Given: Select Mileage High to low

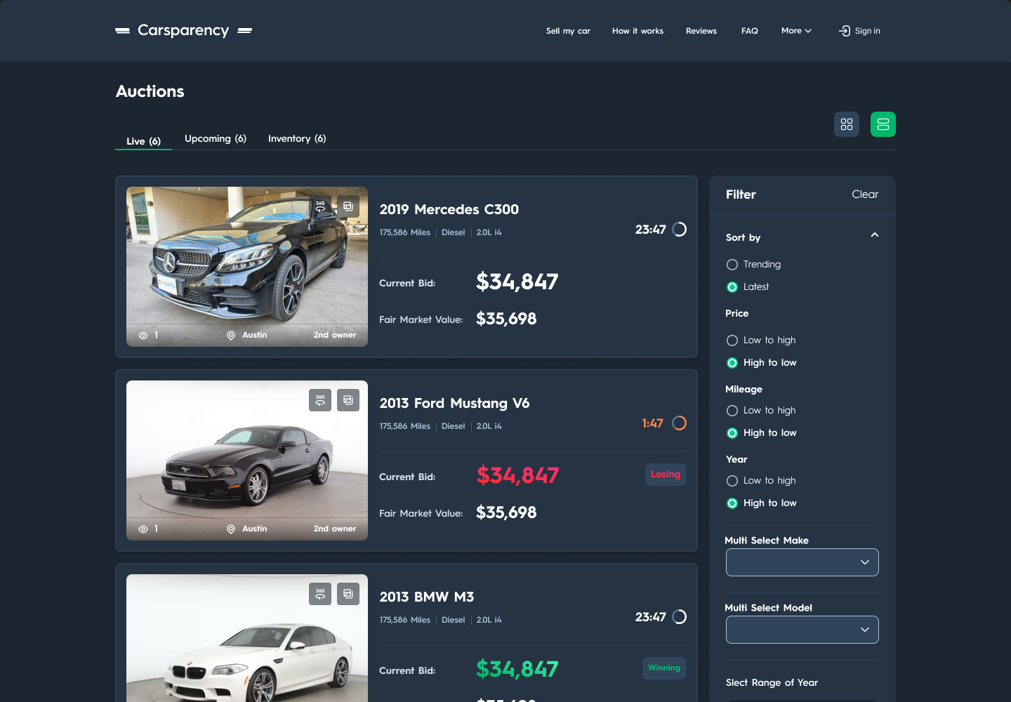Looking at the screenshot, I should tap(732, 433).
